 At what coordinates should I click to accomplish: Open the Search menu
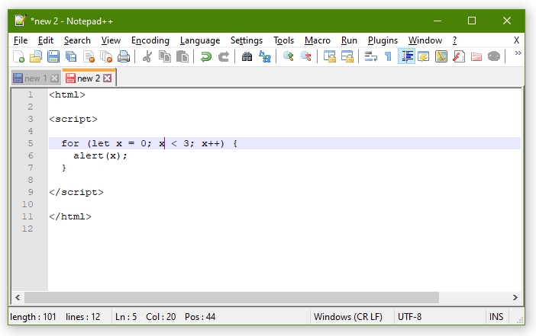[x=77, y=40]
